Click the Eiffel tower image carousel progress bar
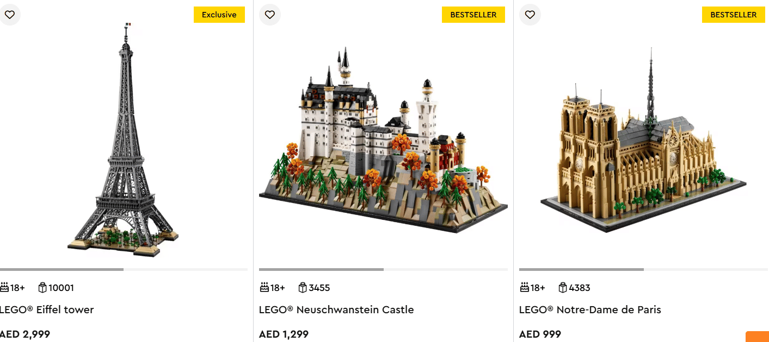The image size is (769, 342). 124,269
